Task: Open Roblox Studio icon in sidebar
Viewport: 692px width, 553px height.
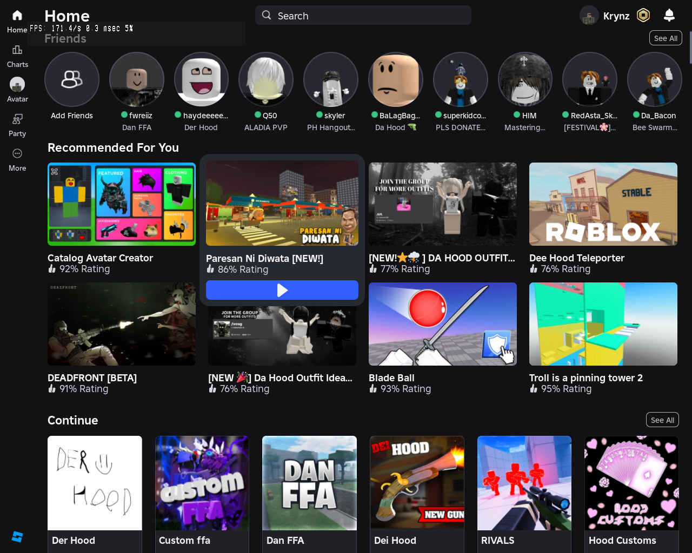Action: 17,536
